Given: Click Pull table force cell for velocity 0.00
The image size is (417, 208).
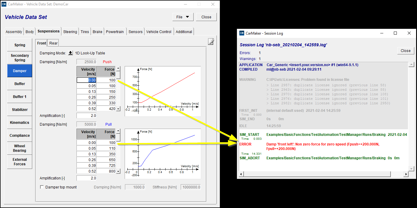Looking at the screenshot, I should (x=106, y=143).
